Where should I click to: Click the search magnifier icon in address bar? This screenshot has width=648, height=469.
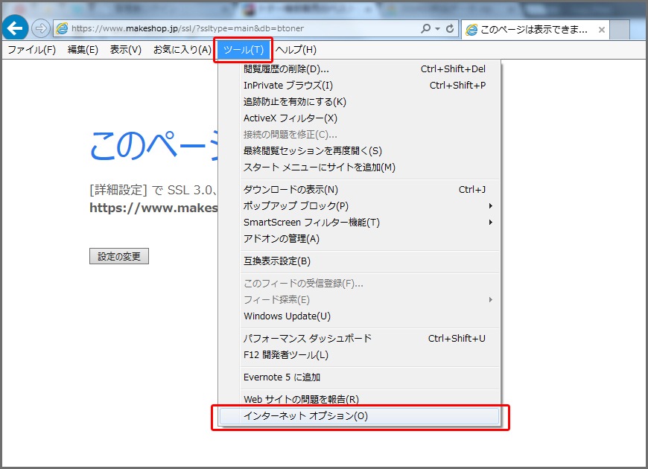(x=425, y=29)
